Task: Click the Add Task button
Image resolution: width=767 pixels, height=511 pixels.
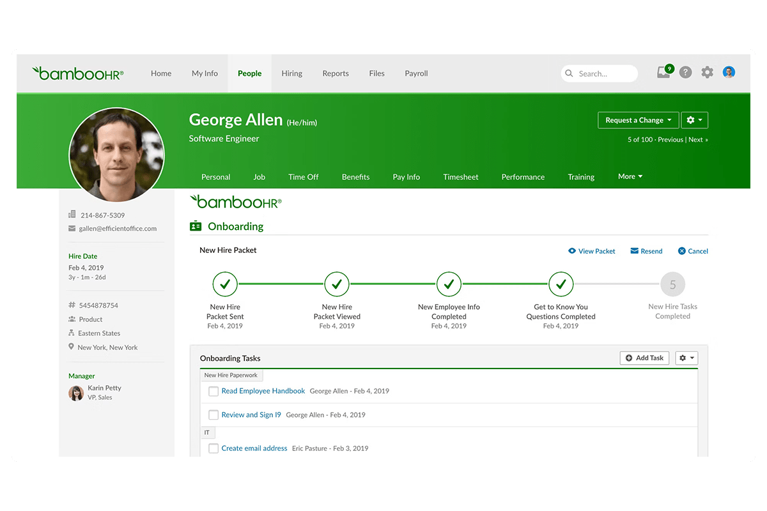Action: tap(644, 358)
